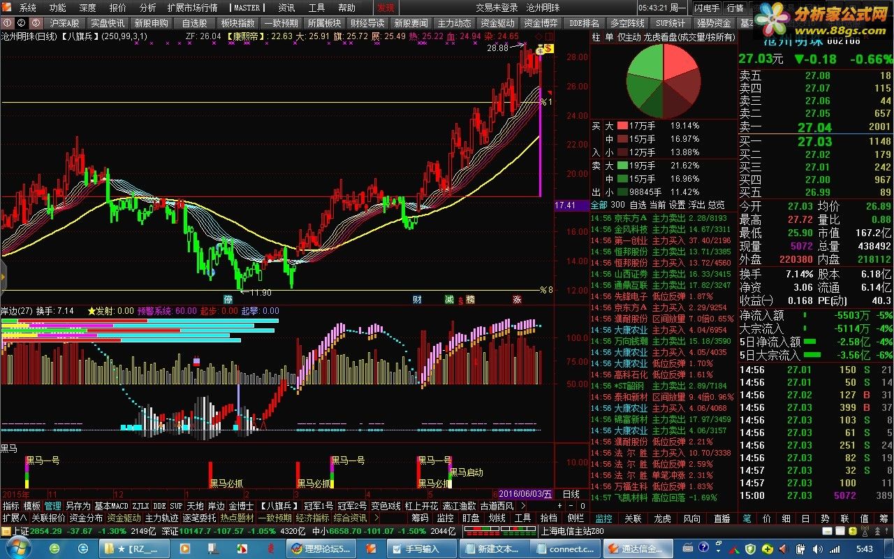Open the 分析 menu
The width and height of the screenshot is (894, 559).
pos(147,8)
